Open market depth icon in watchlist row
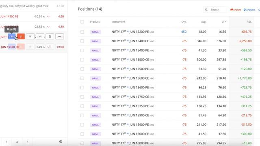Image resolution: width=260 pixels, height=146 pixels. [x=30, y=36]
